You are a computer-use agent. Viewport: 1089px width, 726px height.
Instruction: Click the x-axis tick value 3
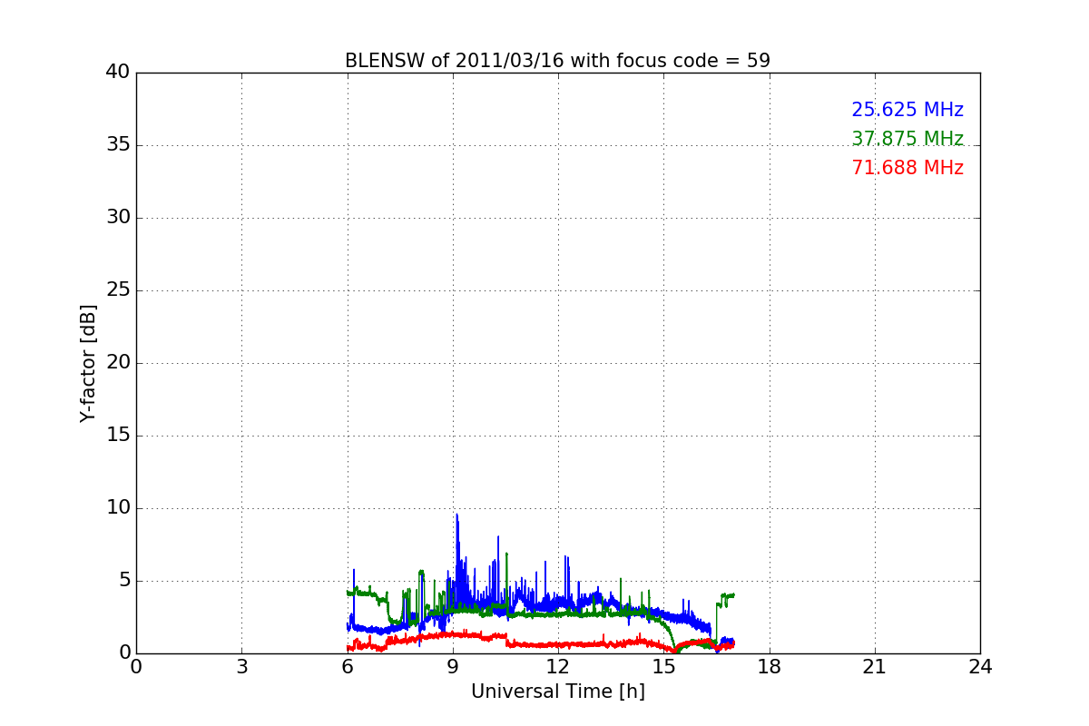(241, 667)
